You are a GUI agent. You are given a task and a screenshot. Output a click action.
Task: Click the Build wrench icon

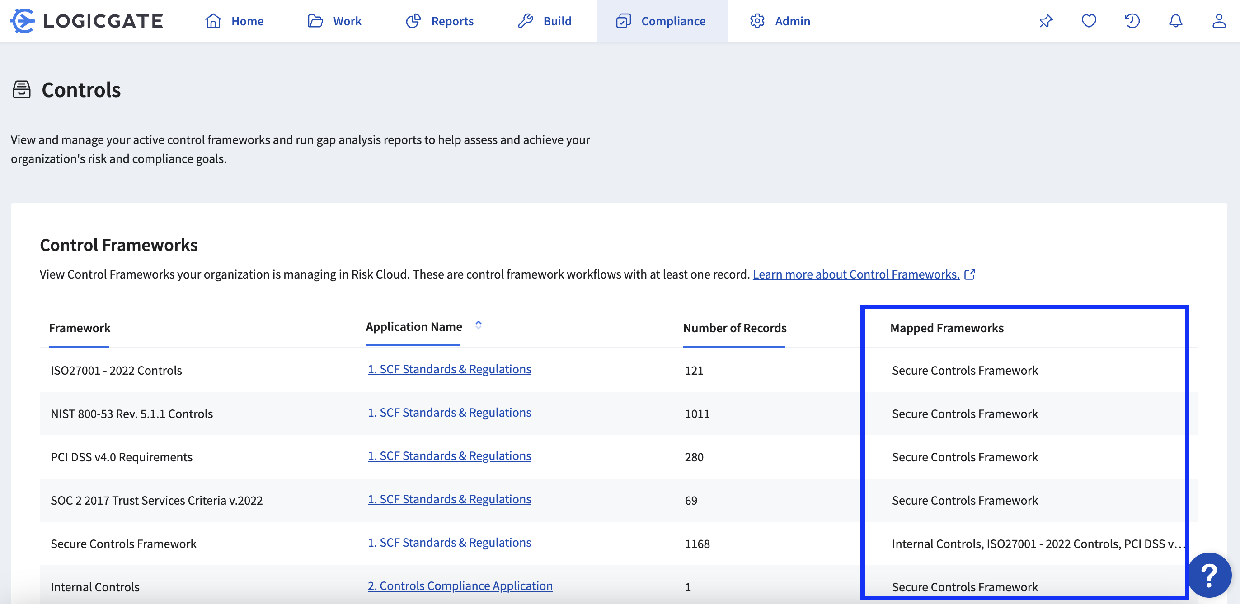click(x=525, y=21)
